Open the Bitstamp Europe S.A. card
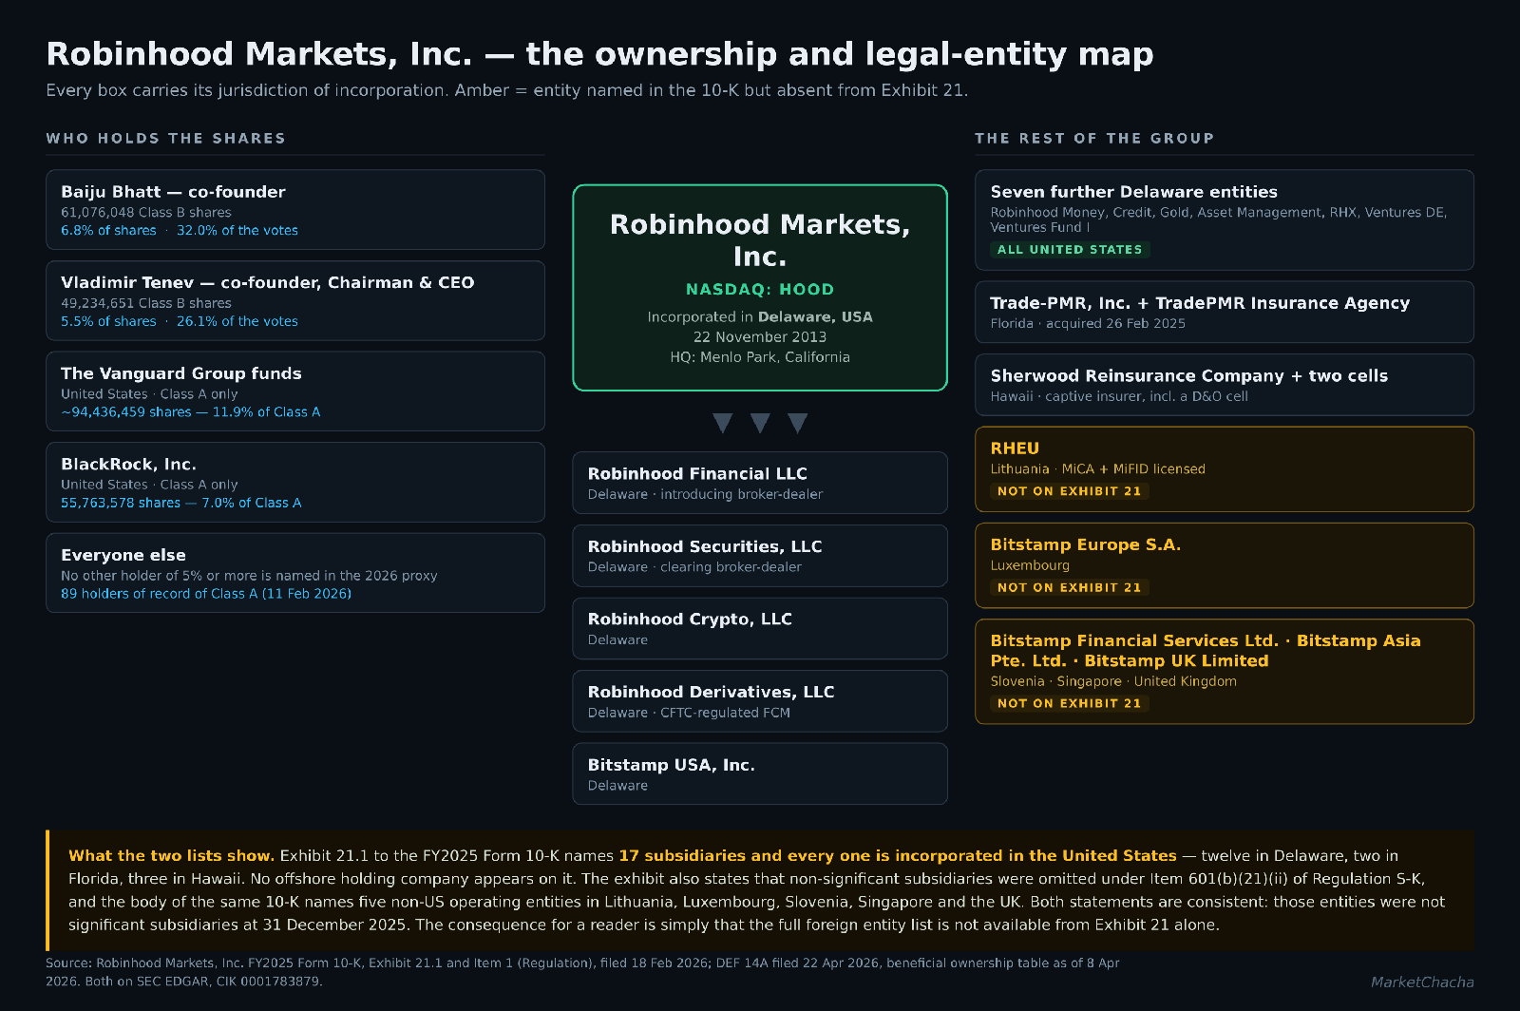 [1225, 565]
